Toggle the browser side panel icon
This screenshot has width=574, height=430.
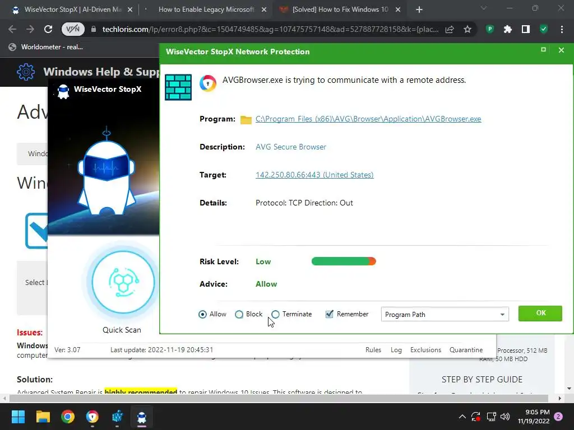click(x=526, y=29)
